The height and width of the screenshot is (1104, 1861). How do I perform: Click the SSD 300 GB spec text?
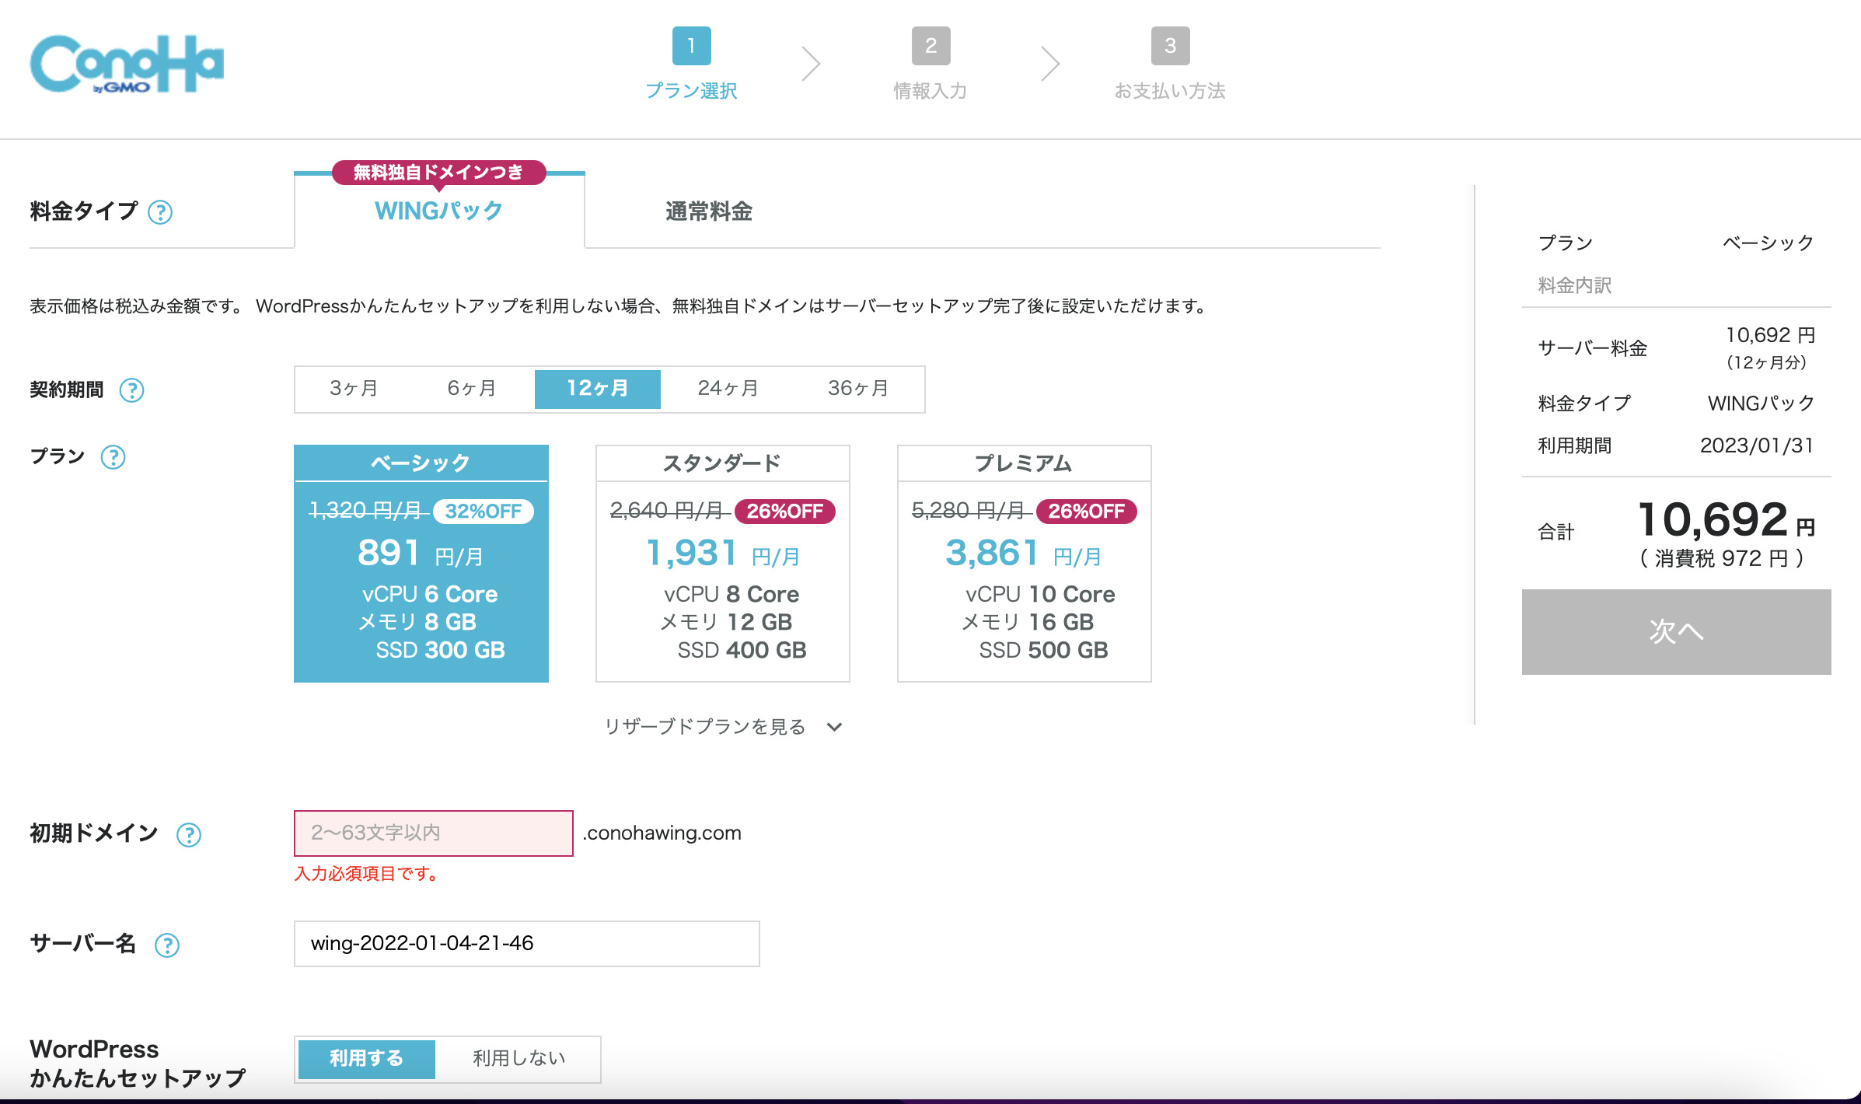pos(440,650)
